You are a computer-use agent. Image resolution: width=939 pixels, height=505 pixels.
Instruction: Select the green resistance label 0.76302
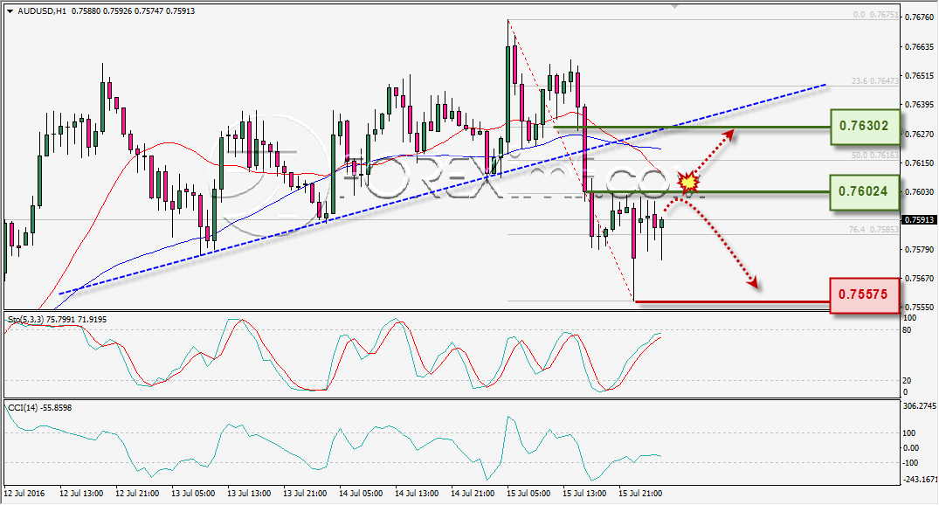864,127
